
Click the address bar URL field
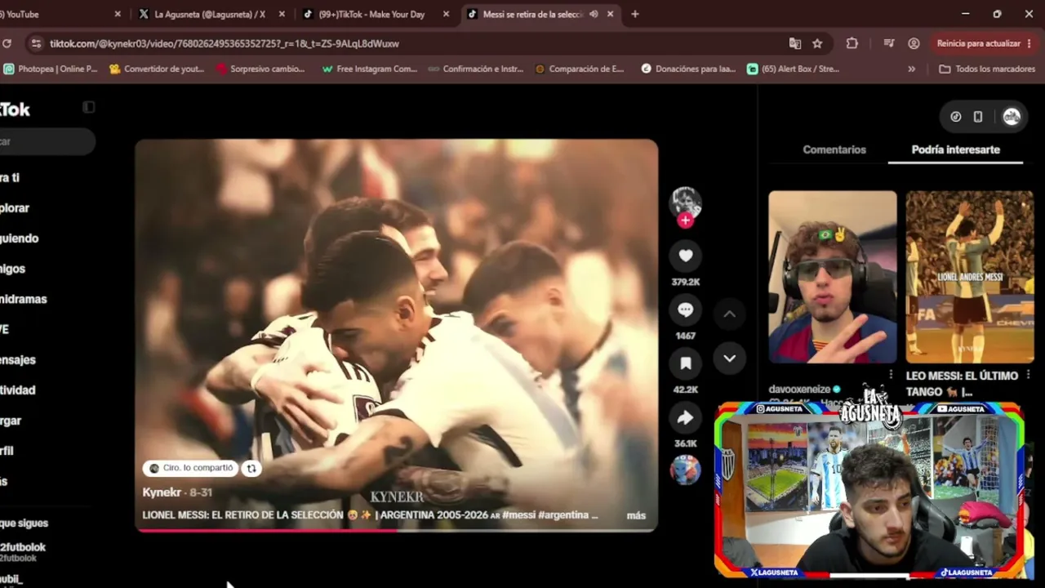[x=408, y=43]
